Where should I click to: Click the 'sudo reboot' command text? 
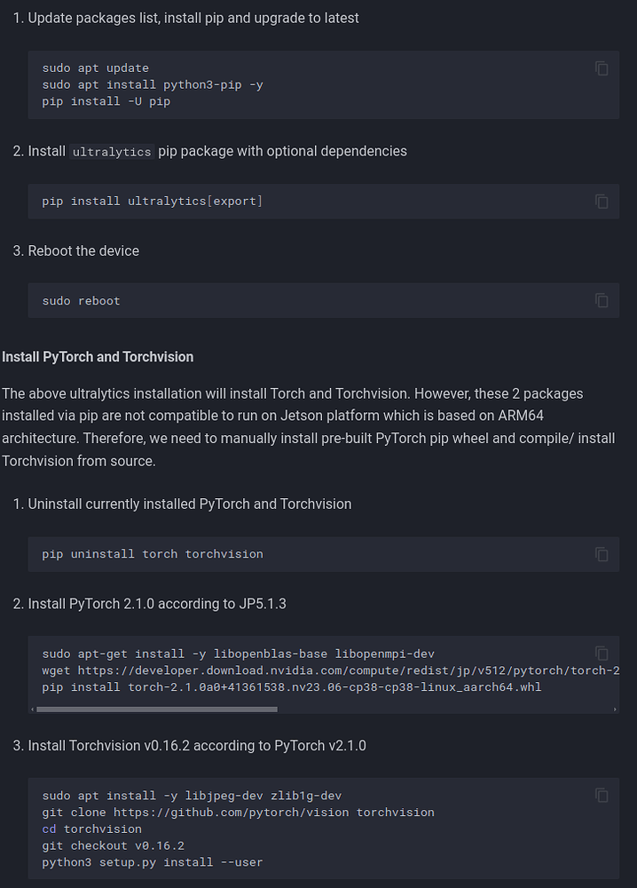tap(81, 301)
